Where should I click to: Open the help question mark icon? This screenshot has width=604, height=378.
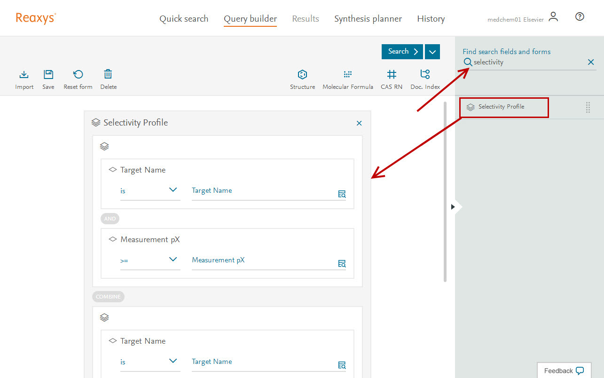[x=580, y=17]
